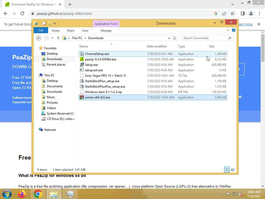The height and width of the screenshot is (199, 265).
Task: Select the peazip-9.3.0.WIN64.exe file icon
Action: pos(82,59)
